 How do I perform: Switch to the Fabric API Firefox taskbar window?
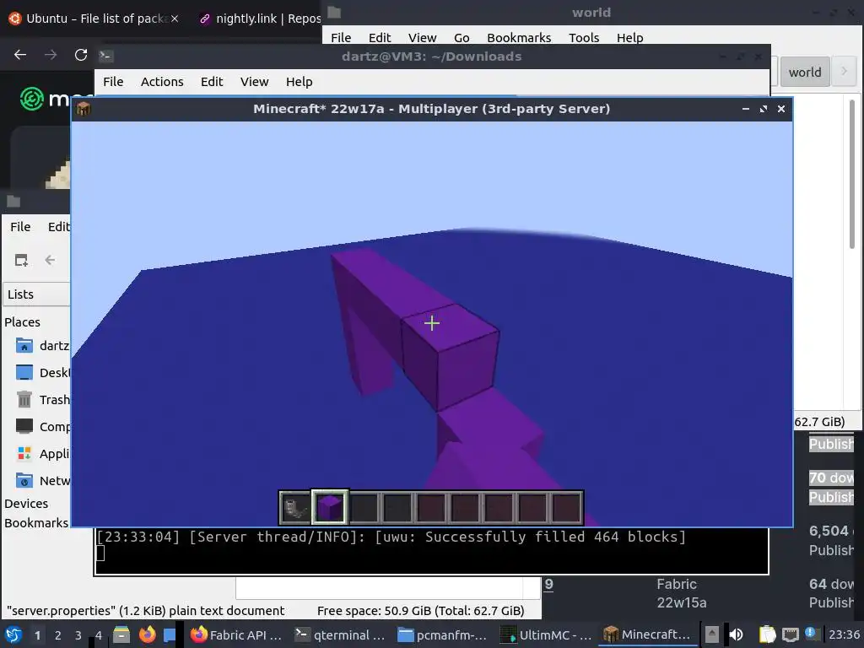[x=237, y=634]
